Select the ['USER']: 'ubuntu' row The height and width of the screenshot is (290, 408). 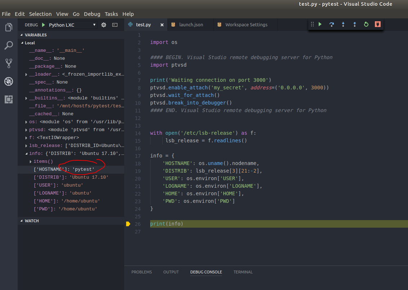pos(71,186)
